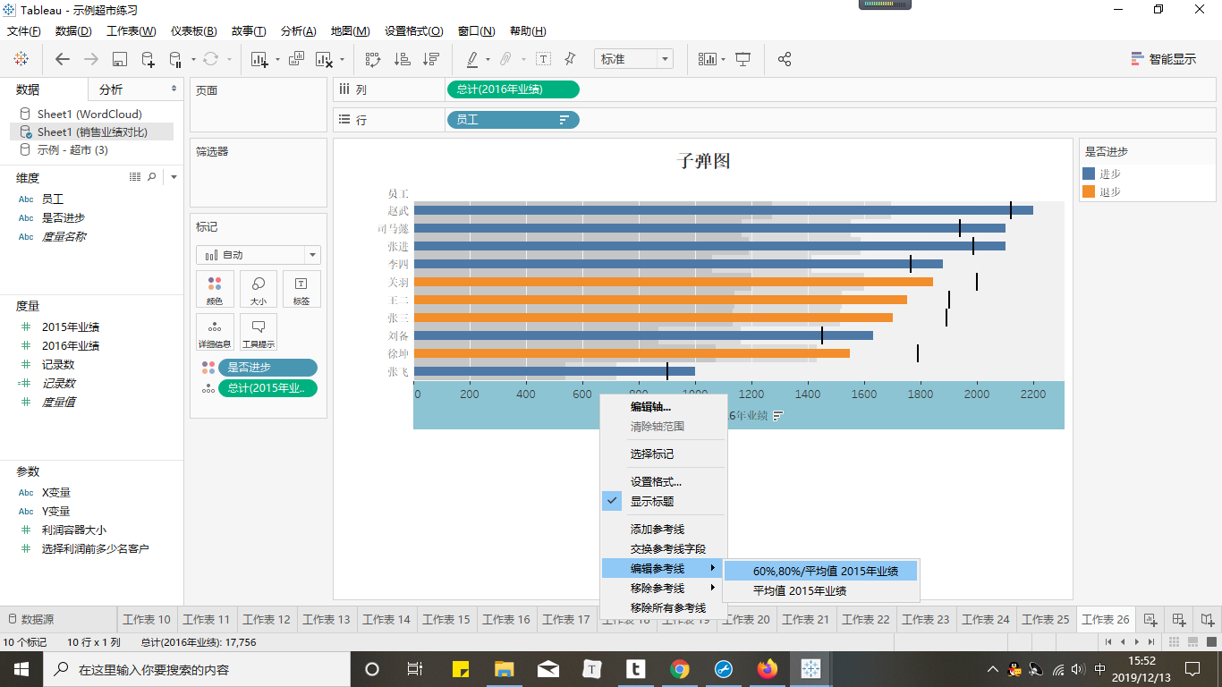1222x687 pixels.
Task: Click the blue bar for 赵武
Action: point(723,210)
